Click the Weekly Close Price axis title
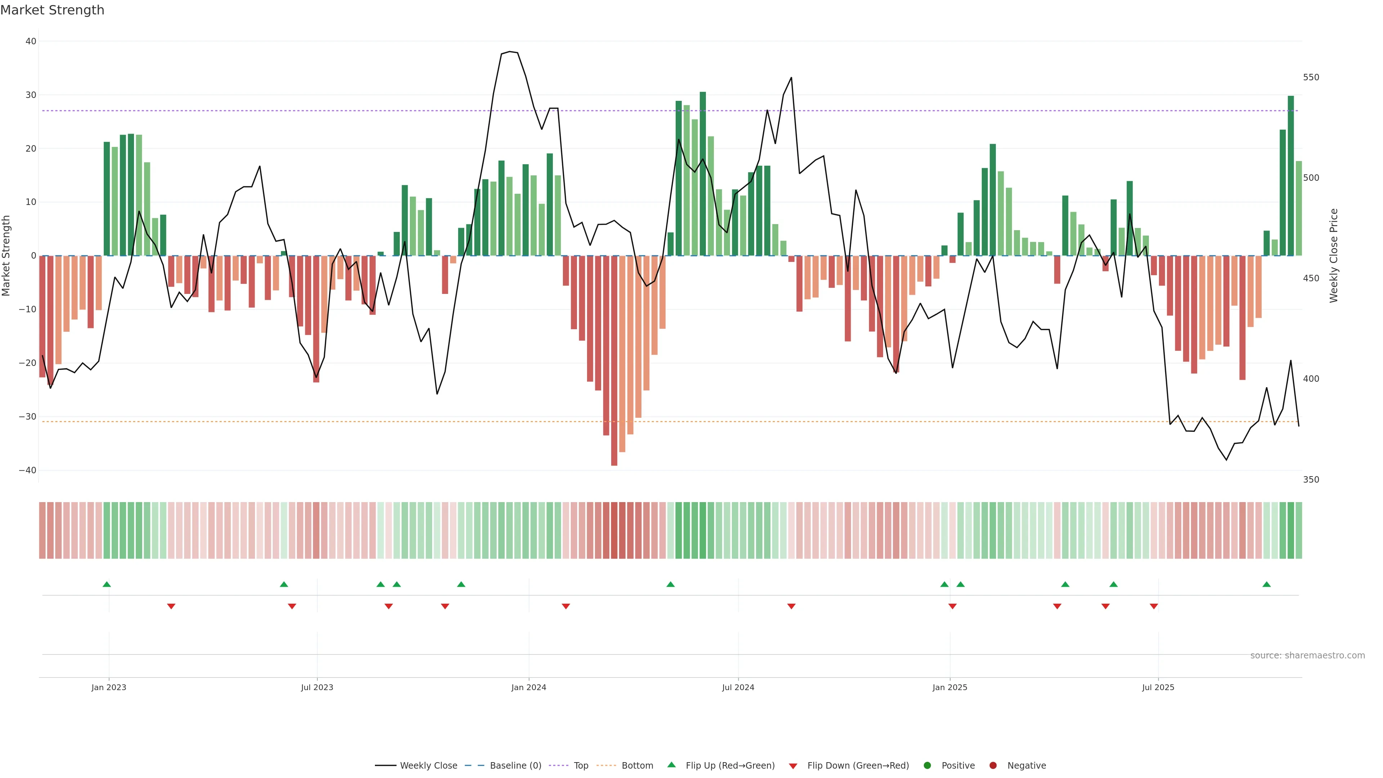This screenshot has height=778, width=1383. pyautogui.click(x=1334, y=256)
